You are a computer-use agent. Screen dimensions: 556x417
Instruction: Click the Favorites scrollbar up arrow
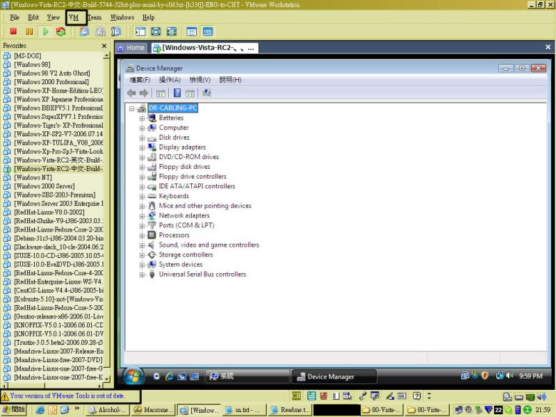click(106, 56)
